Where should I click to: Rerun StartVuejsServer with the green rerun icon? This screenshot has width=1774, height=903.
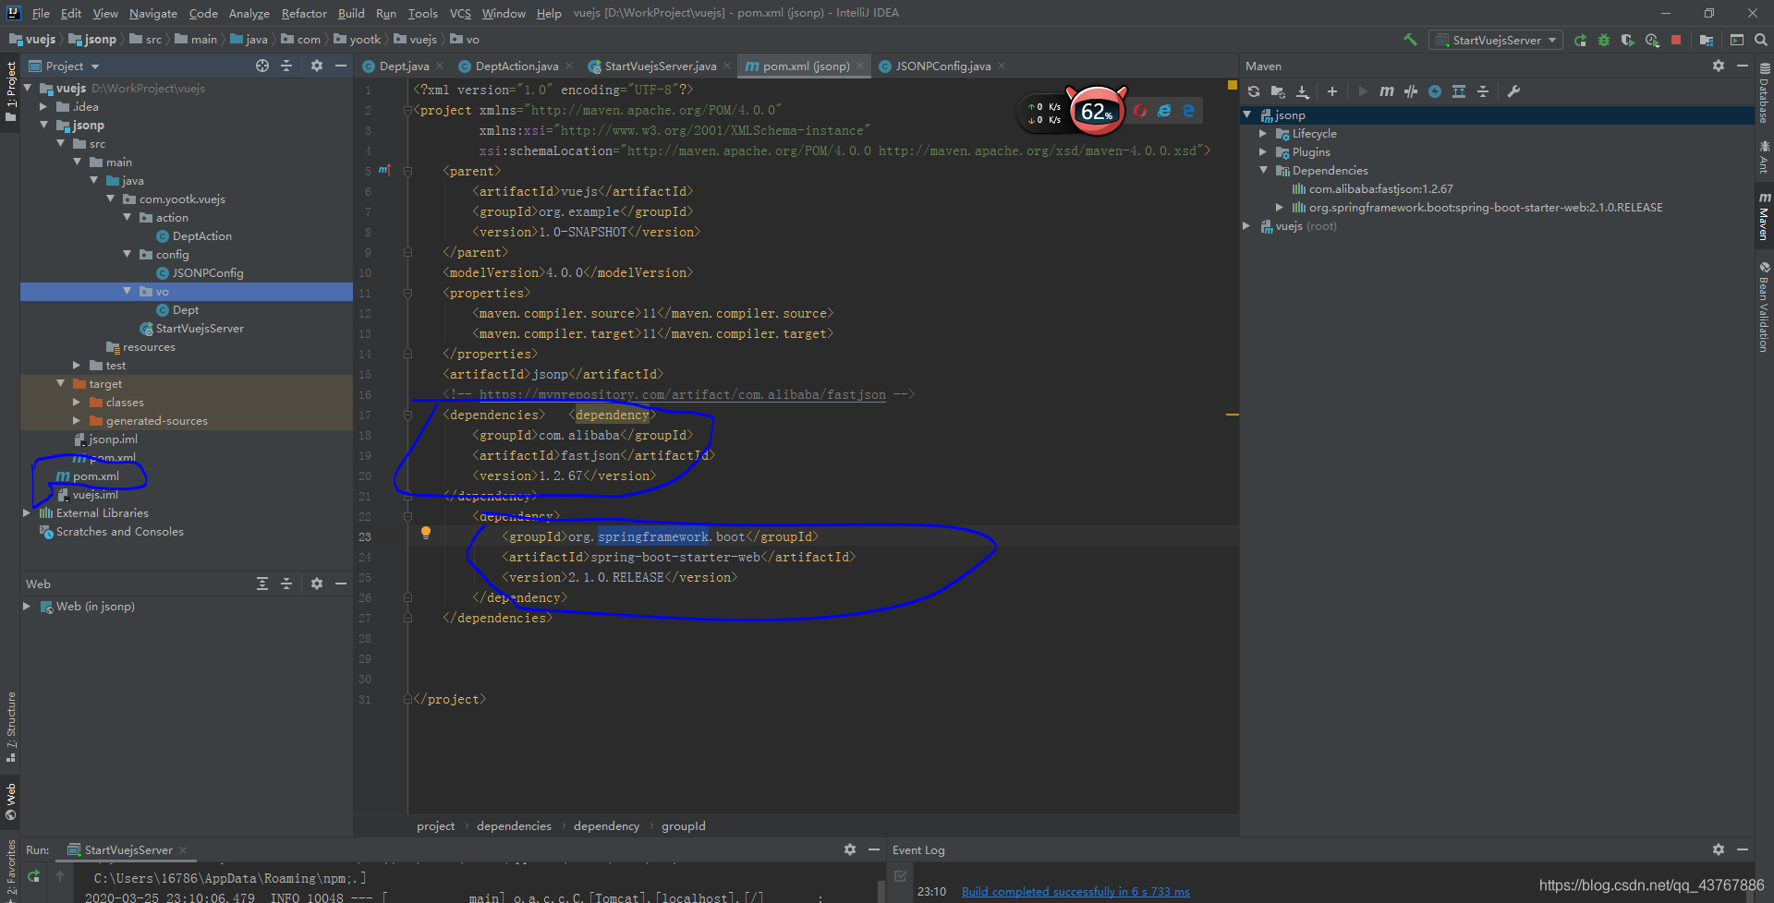click(1581, 40)
